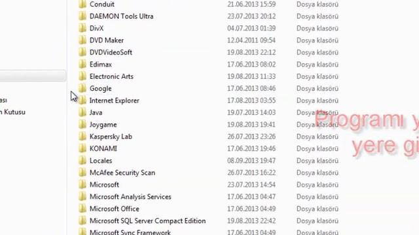Click the date 23.07.2013 20:12
The image size is (419, 235).
[x=251, y=16]
